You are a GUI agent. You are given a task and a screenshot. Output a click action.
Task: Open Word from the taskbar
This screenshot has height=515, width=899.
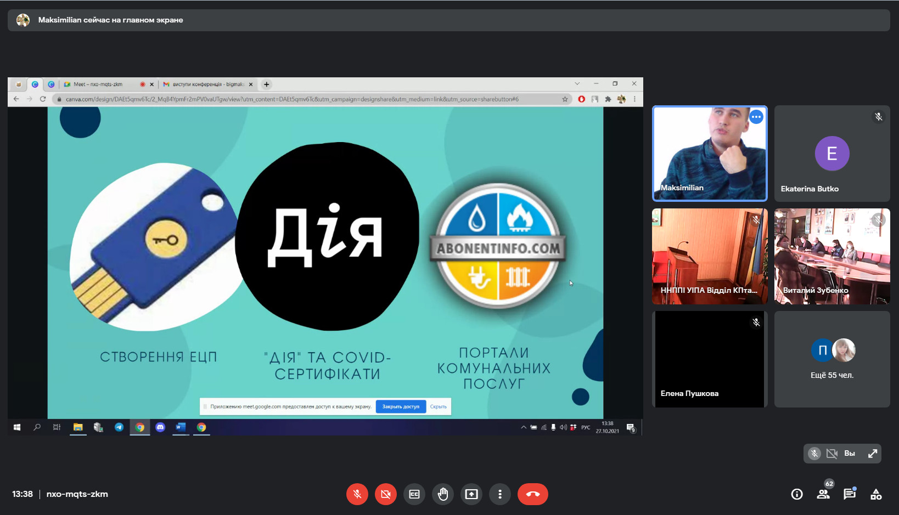point(181,427)
